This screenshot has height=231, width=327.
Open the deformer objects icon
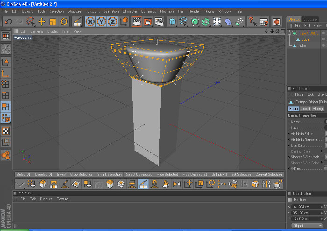(228, 21)
